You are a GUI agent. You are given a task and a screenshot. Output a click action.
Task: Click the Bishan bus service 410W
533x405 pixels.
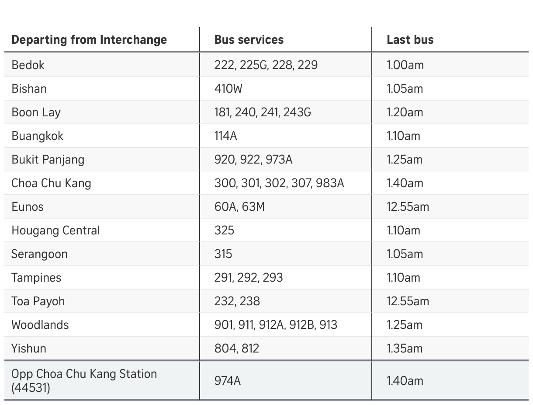tap(228, 89)
